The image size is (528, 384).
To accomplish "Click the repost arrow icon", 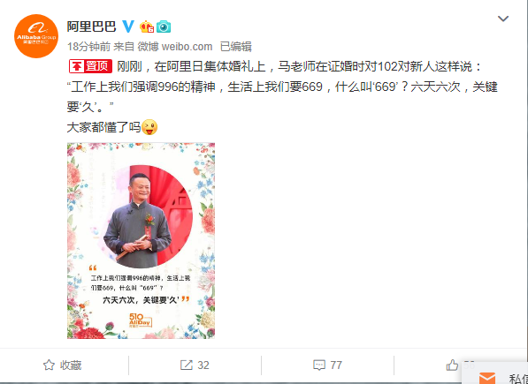I will pos(187,365).
